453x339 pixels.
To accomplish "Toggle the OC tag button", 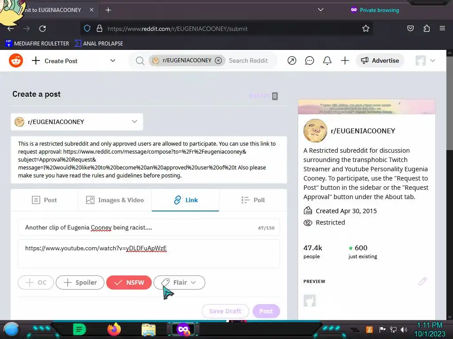I will (x=36, y=282).
